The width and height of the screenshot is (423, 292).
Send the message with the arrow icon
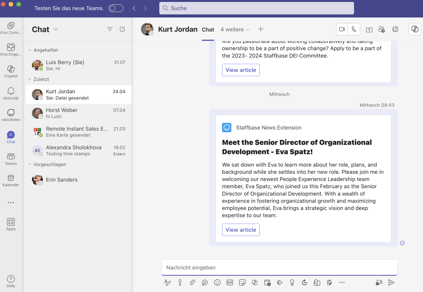click(391, 282)
